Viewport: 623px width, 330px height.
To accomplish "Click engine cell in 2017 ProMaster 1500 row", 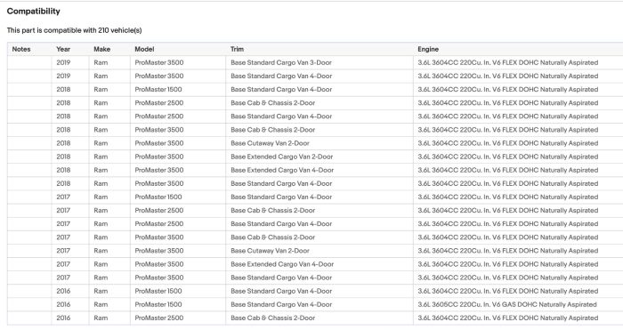I will coord(508,197).
